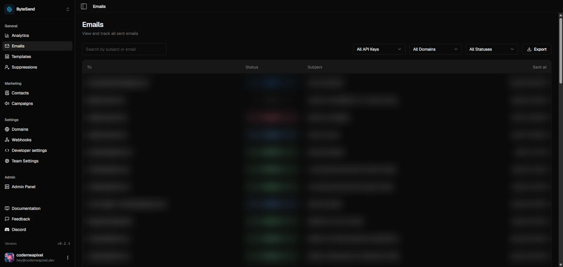Image resolution: width=563 pixels, height=267 pixels.
Task: Click the Emails breadcrumb in top bar
Action: coord(99,6)
